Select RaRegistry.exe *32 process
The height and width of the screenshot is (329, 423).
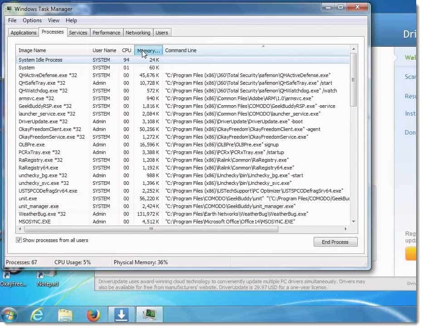183,160
